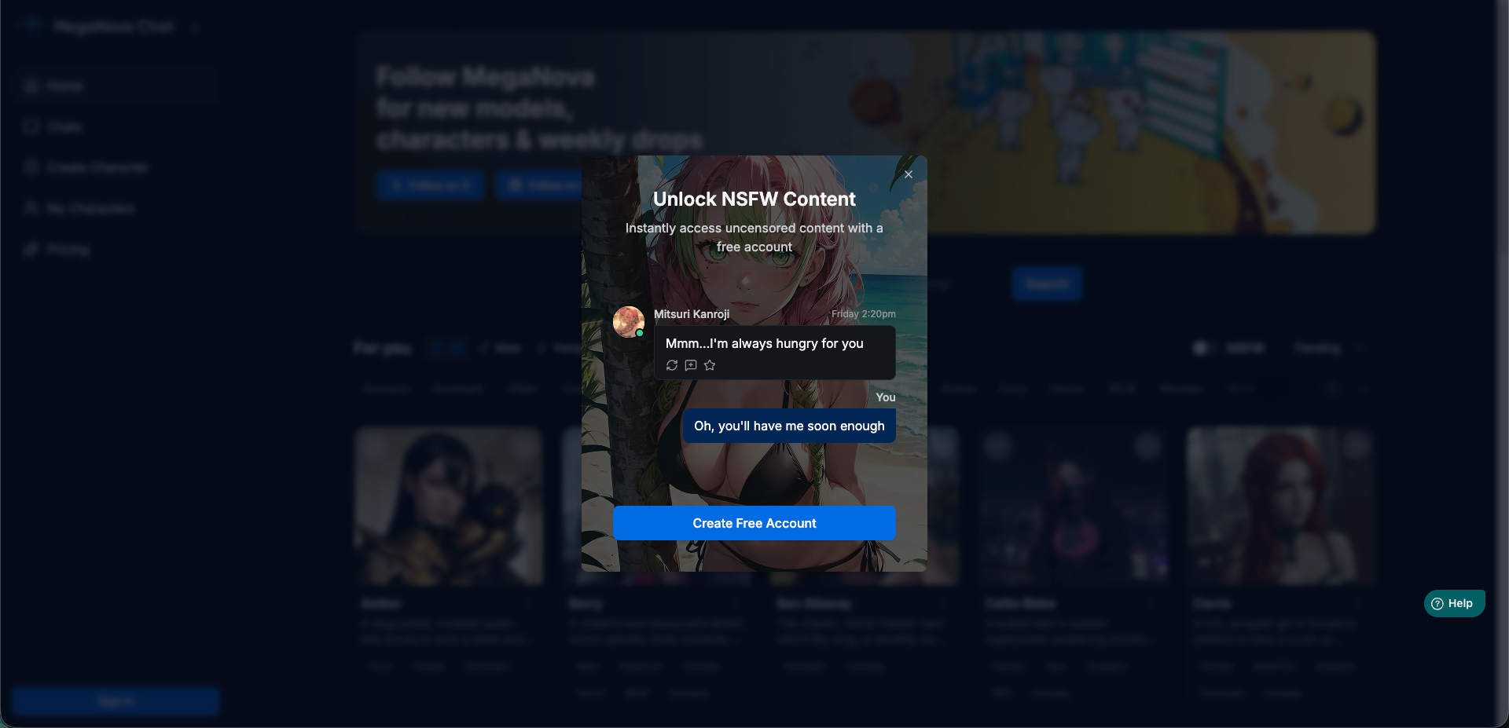
Task: Click the regenerate message icon
Action: (672, 365)
